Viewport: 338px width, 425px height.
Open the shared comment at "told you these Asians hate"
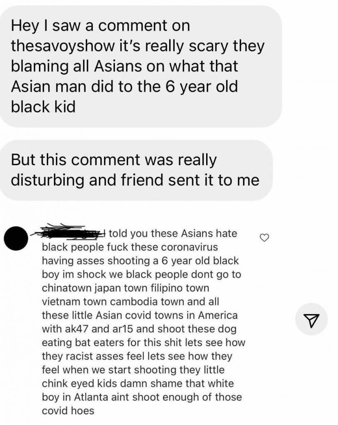[x=173, y=233]
